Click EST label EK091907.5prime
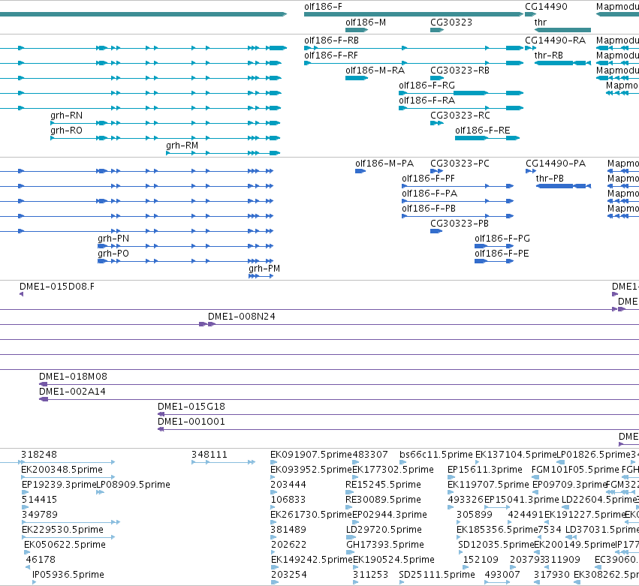Screen dimensions: 639x586 [x=311, y=455]
